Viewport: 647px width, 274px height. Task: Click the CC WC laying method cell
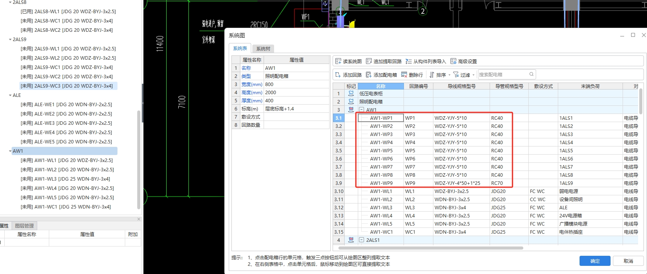[x=543, y=199]
